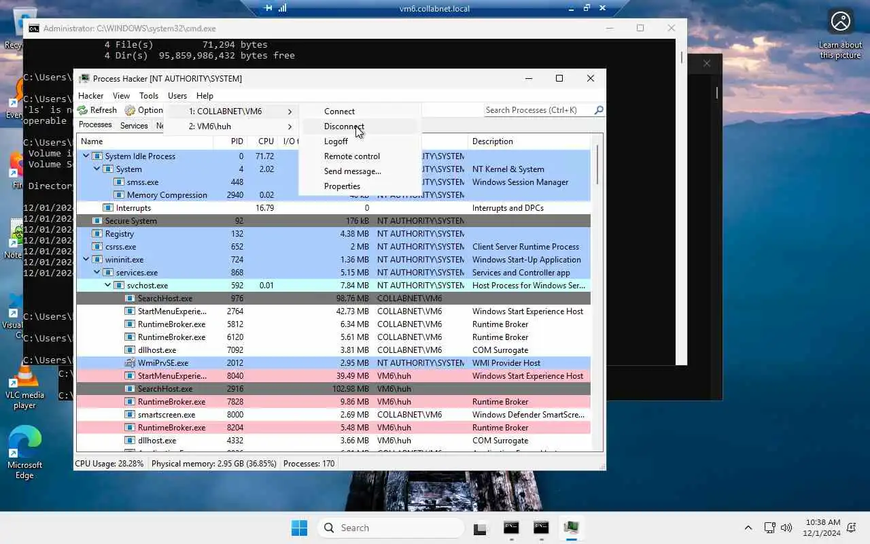
Task: Click the Process Hacker title bar icon
Action: 84,78
